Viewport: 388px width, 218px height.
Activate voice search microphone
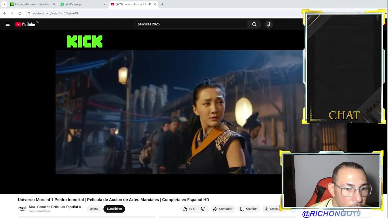269,24
